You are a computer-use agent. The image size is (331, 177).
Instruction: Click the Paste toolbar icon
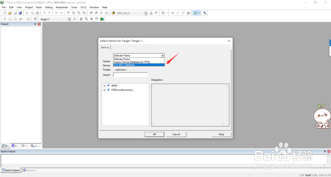[x=37, y=13]
